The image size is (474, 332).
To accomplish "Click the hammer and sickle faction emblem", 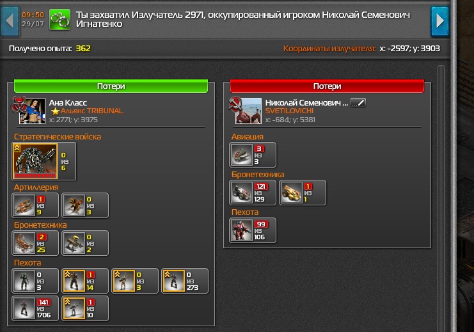I will pos(235,104).
